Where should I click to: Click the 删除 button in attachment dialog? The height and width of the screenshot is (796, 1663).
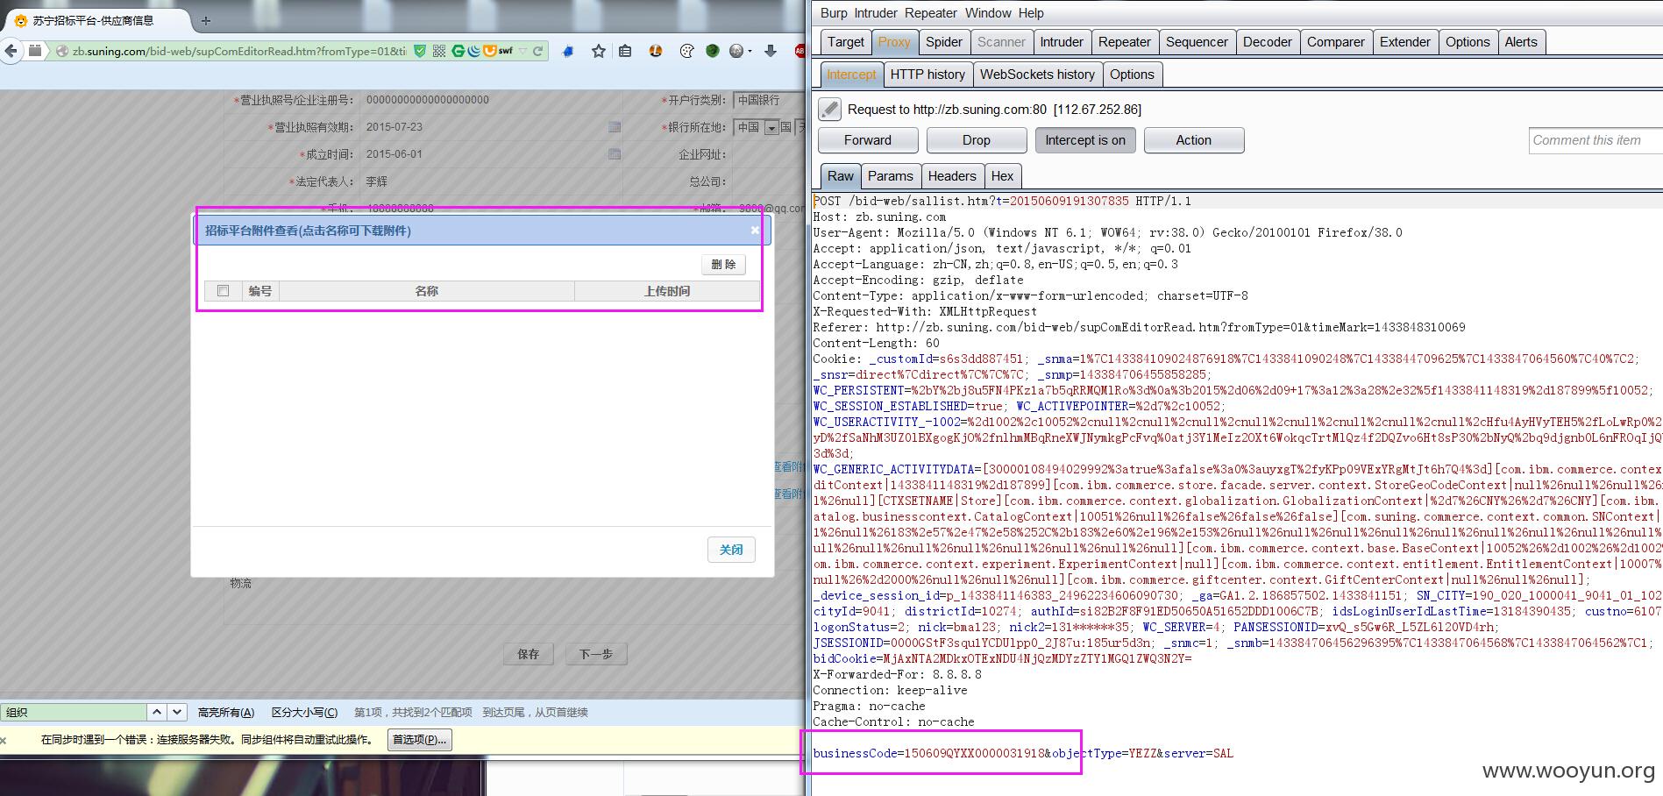(723, 265)
